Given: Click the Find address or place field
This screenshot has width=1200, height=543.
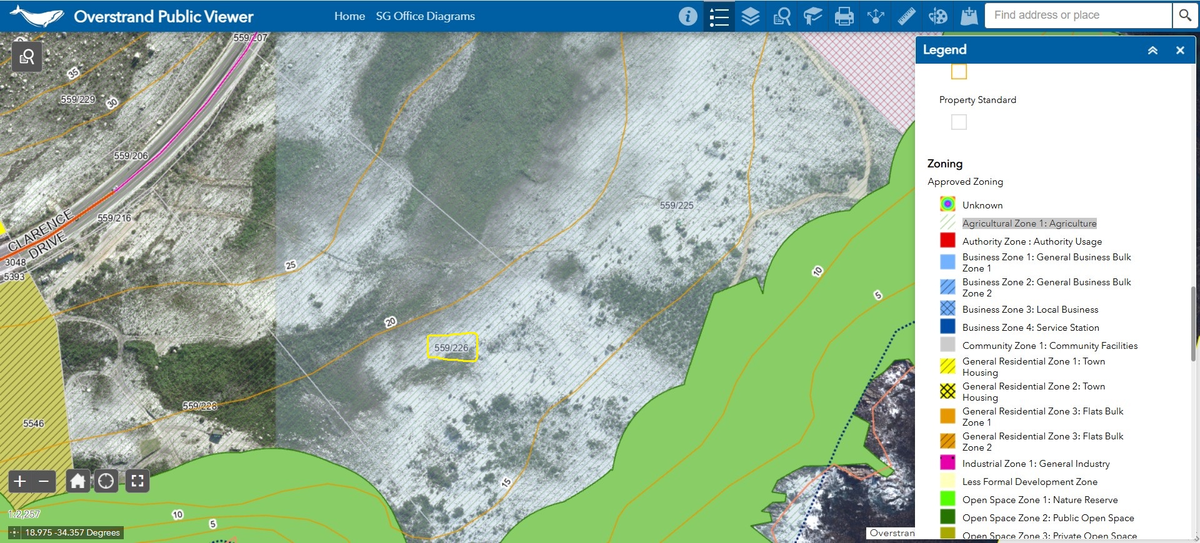Looking at the screenshot, I should (1077, 16).
